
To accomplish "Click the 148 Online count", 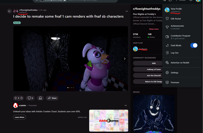I will click(151, 36).
